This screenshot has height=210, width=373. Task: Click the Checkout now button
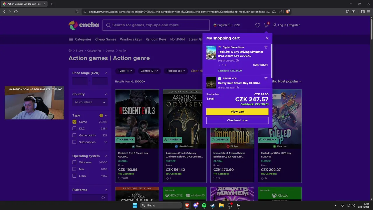pos(237,120)
